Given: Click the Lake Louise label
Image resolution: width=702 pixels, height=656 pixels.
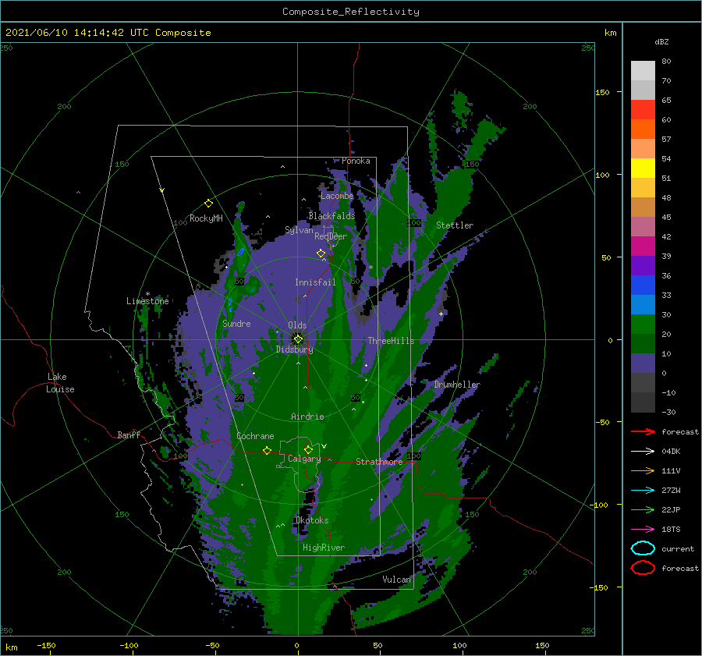Looking at the screenshot, I should tap(60, 383).
